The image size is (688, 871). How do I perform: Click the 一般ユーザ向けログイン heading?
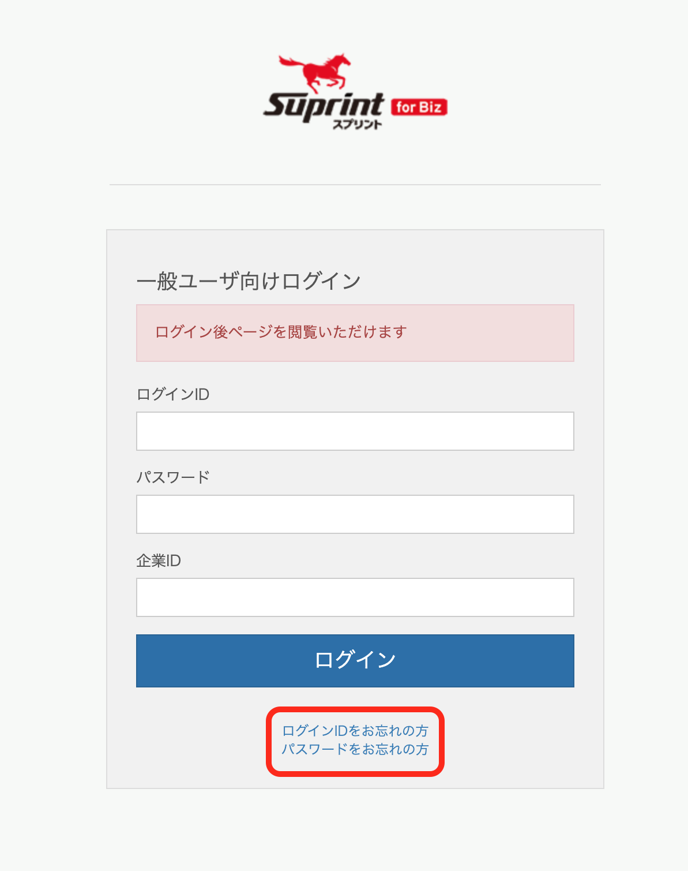(248, 280)
